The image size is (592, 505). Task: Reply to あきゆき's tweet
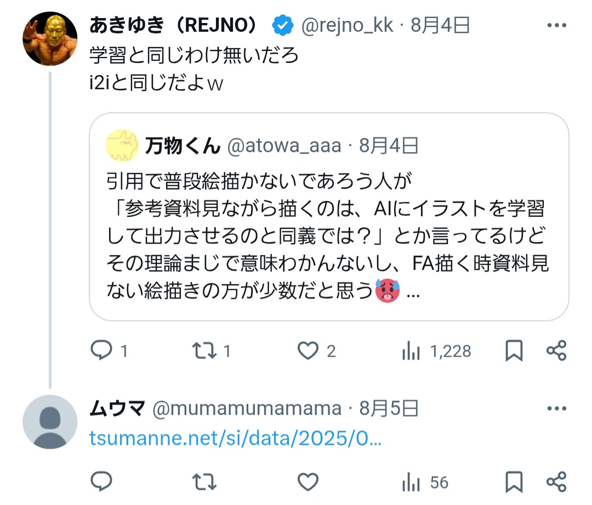click(x=101, y=351)
